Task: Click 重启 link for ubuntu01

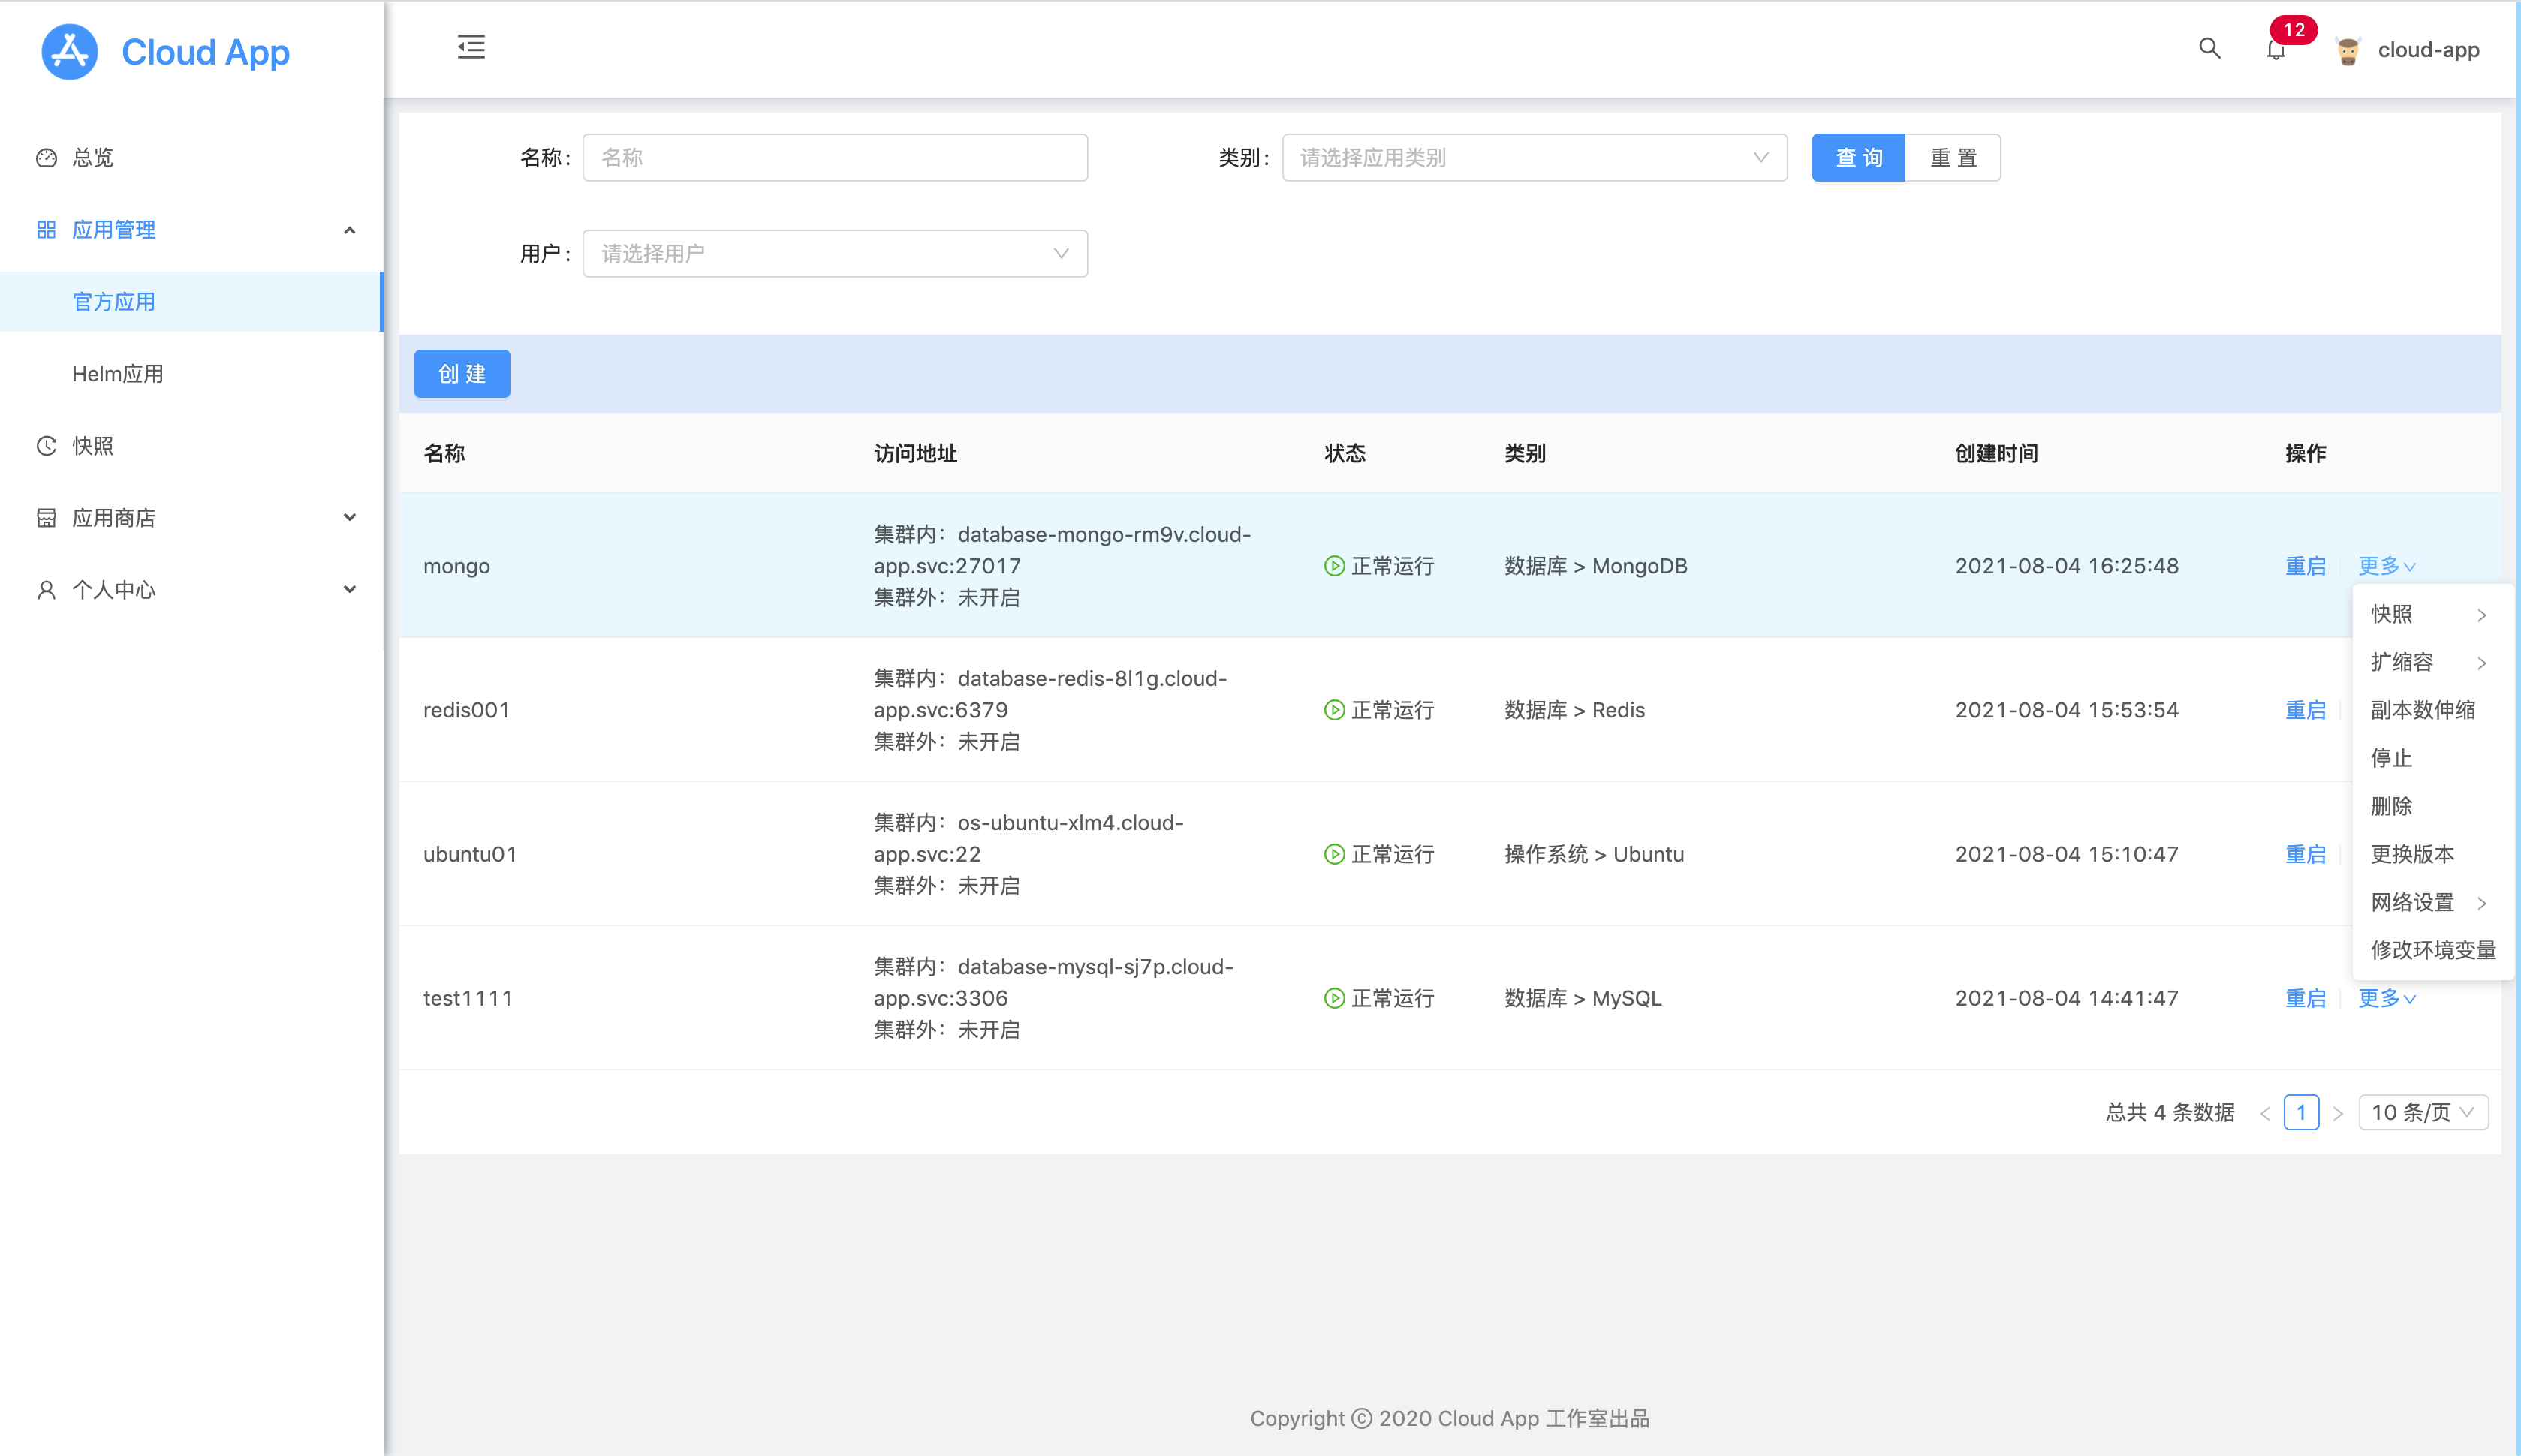Action: (2305, 854)
